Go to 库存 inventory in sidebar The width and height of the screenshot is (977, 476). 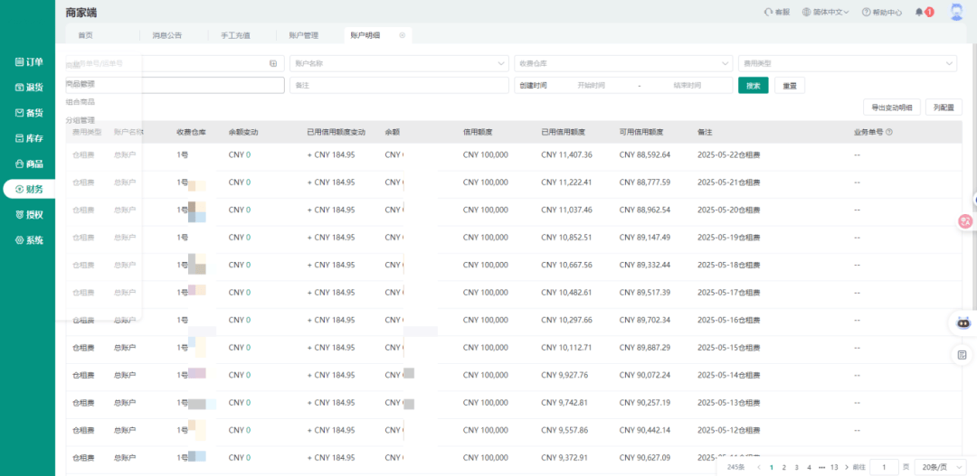[27, 138]
